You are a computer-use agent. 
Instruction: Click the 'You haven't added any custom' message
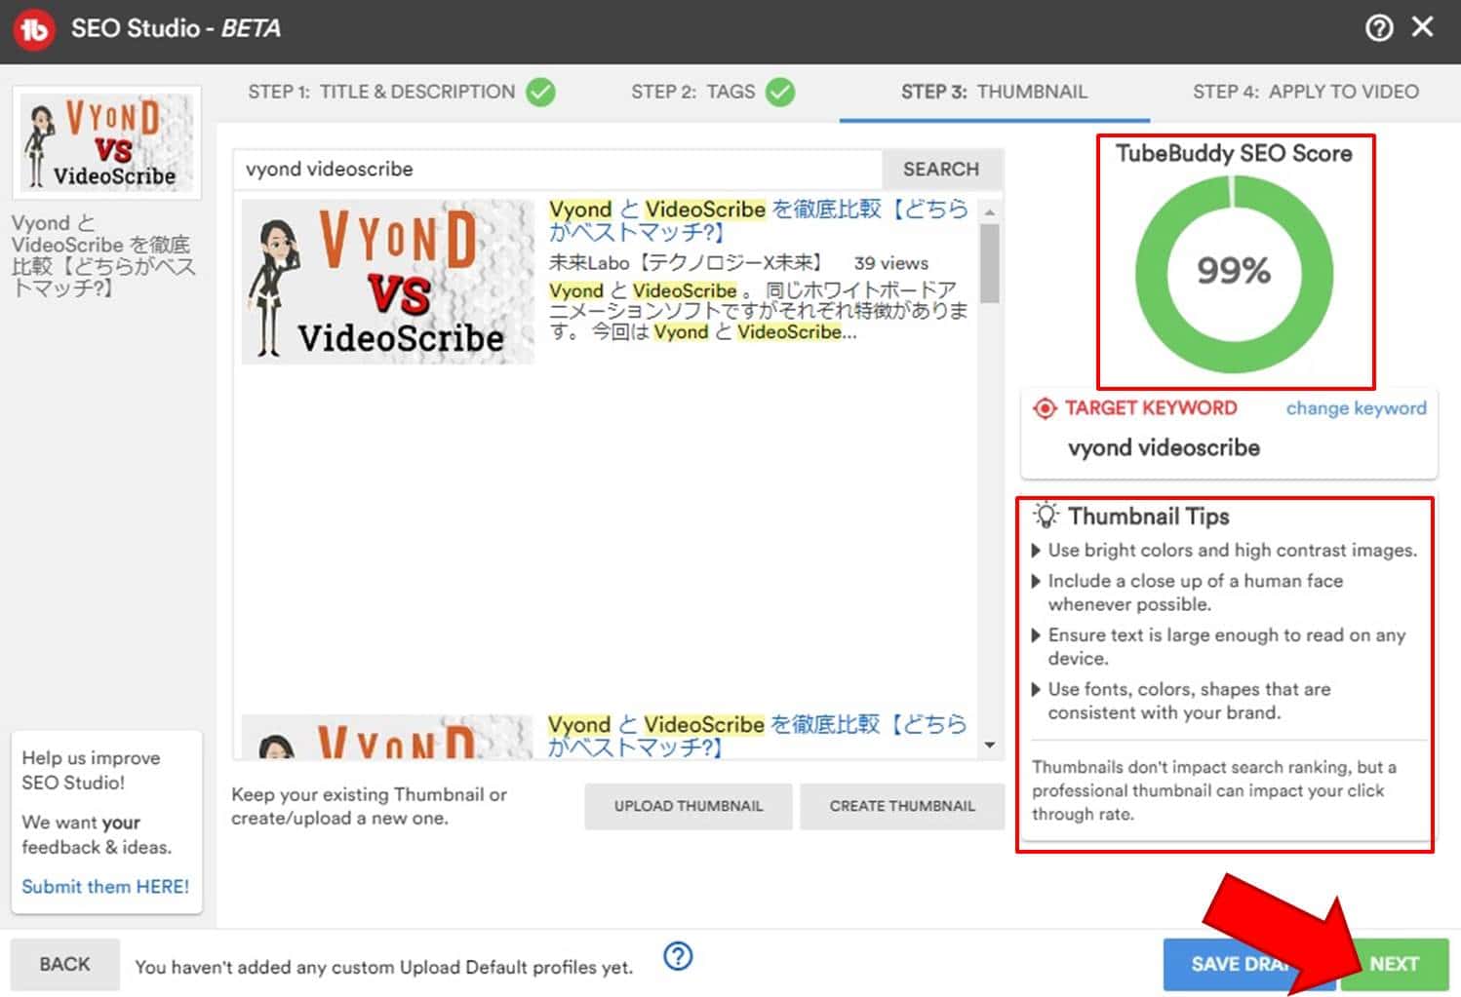coord(384,967)
